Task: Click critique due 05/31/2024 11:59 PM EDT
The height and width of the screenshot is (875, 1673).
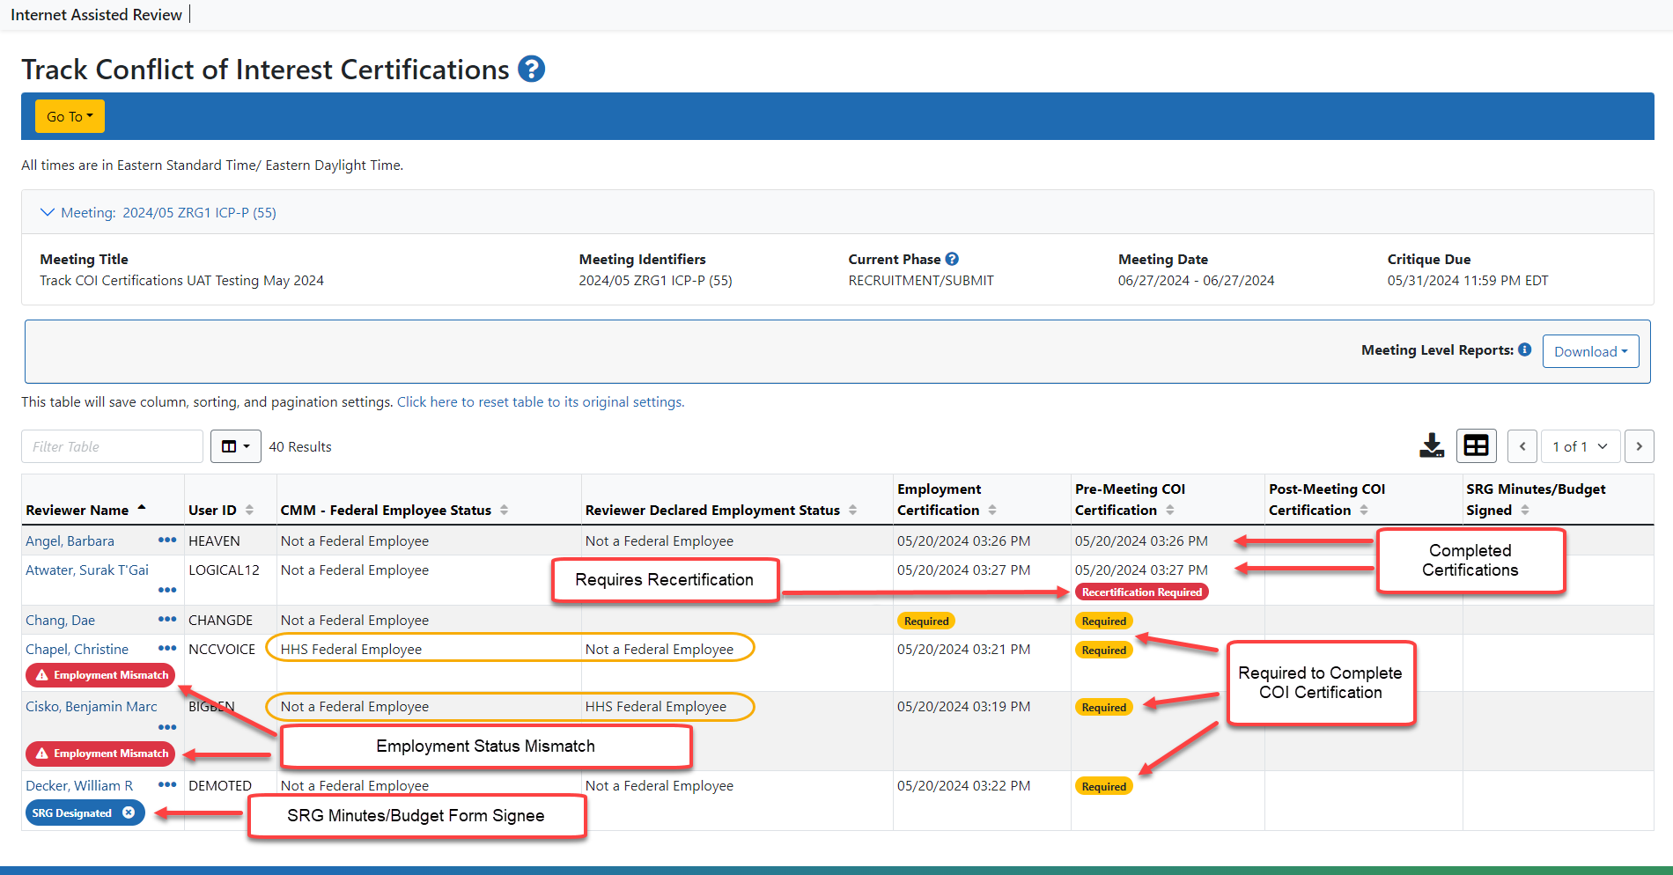Action: tap(1468, 280)
